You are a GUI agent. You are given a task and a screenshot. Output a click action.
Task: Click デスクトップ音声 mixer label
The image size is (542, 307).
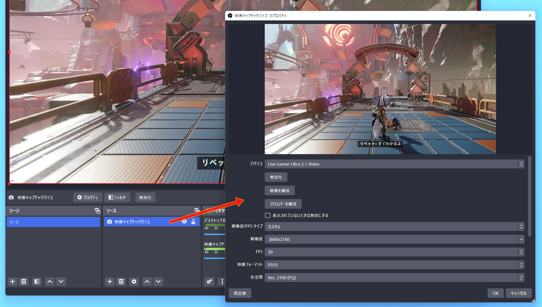coord(214,220)
